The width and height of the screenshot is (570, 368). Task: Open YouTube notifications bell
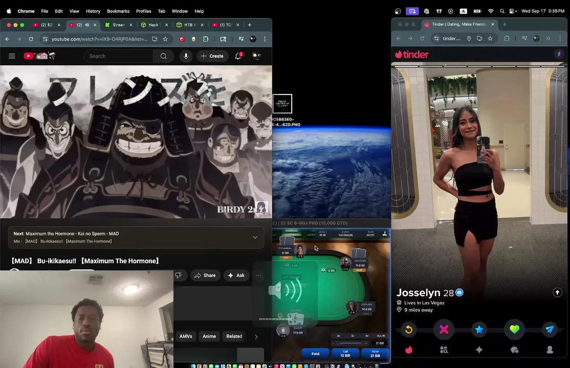(238, 56)
